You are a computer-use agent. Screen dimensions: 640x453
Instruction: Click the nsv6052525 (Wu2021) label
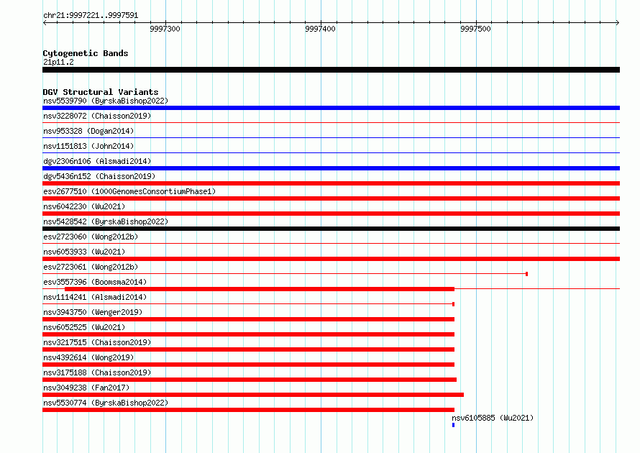[84, 327]
